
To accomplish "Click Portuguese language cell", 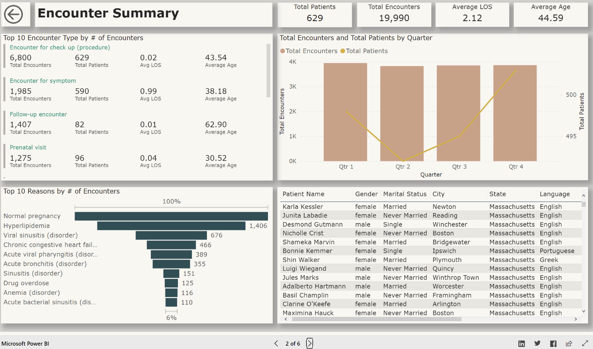I will coord(557,251).
